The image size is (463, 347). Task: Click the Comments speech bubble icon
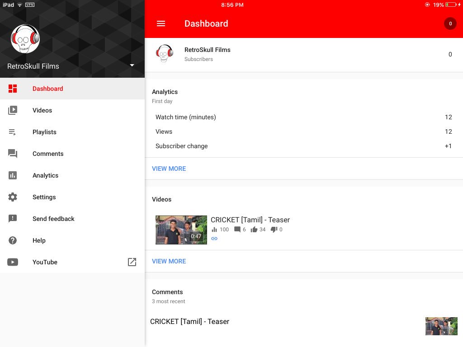[13, 154]
